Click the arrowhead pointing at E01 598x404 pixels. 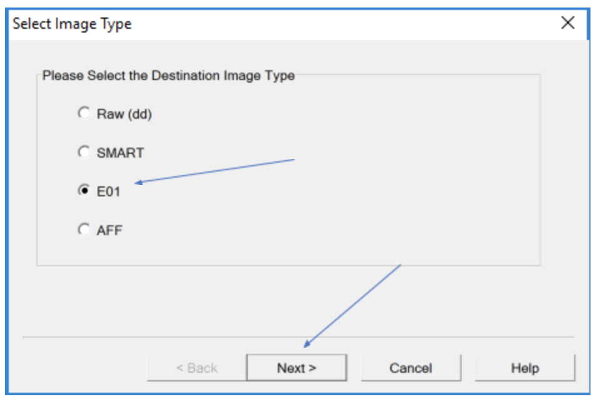tap(138, 183)
